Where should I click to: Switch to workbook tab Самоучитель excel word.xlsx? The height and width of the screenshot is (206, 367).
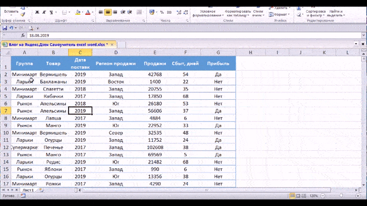[59, 45]
